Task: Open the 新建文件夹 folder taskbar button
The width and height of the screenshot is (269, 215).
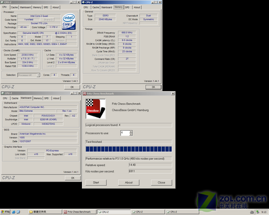Action: [x=45, y=212]
